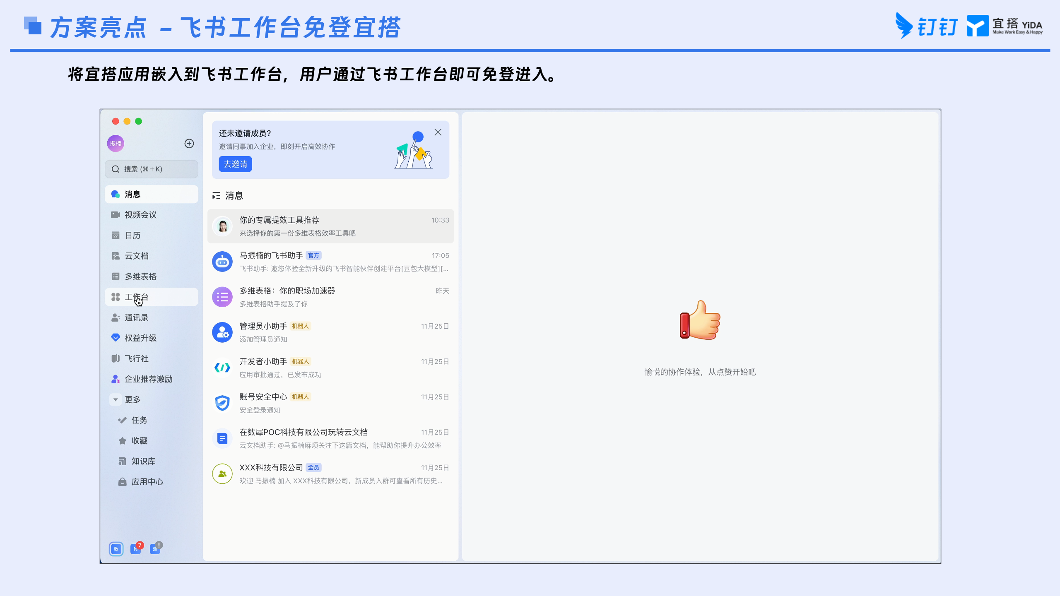This screenshot has height=596, width=1060.
Task: Select the 企业推荐激励 icon
Action: 116,379
